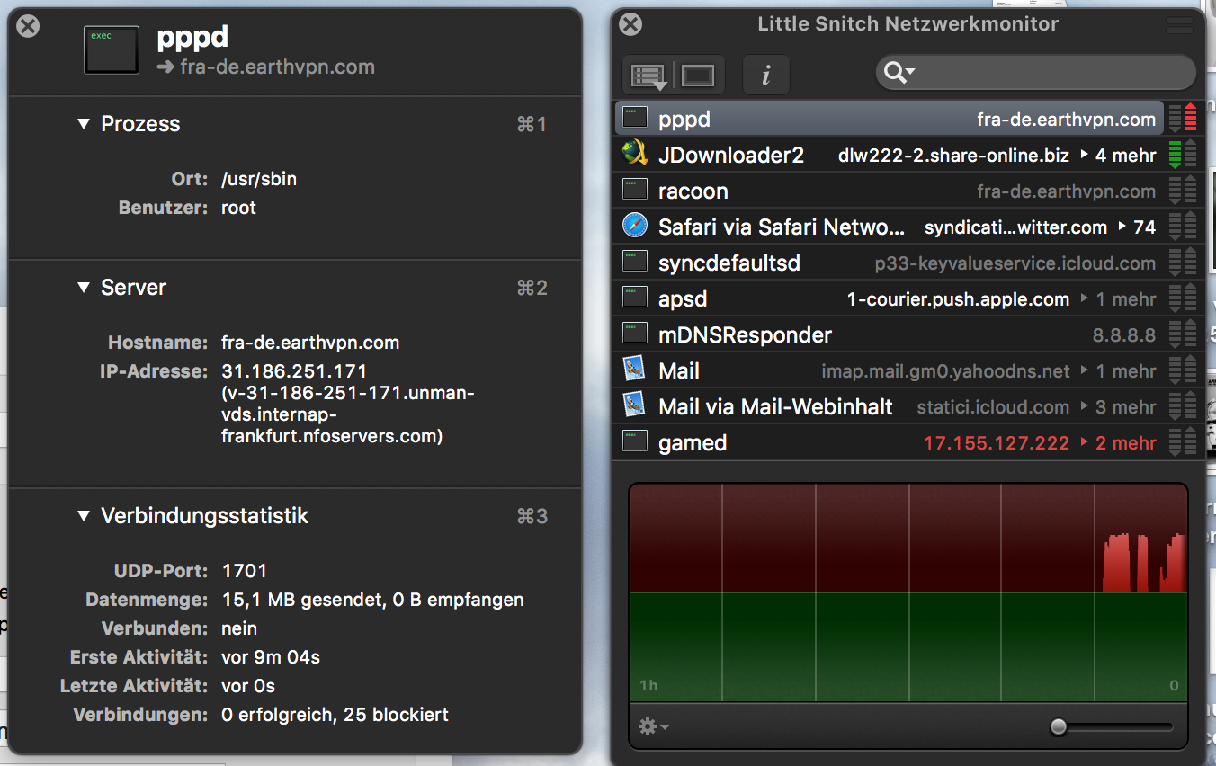Click the Safari compass icon in the list
The image size is (1216, 766).
point(635,226)
